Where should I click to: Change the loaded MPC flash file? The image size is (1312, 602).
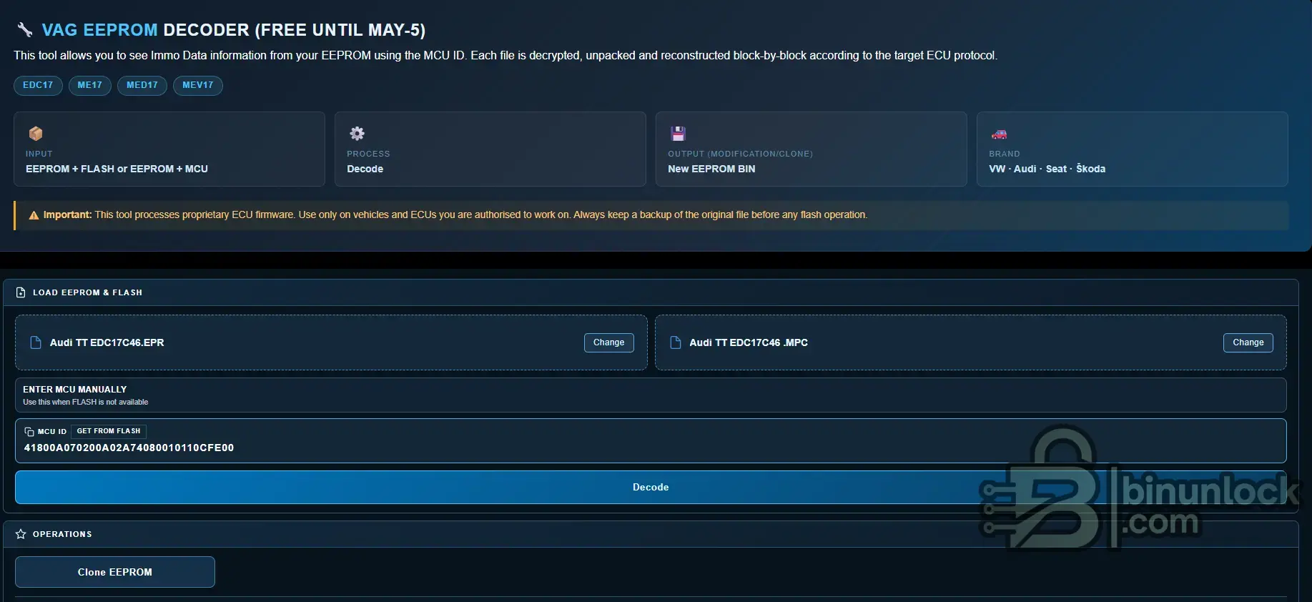click(x=1248, y=342)
